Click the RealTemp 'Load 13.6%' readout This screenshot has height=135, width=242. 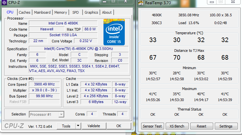189,23
